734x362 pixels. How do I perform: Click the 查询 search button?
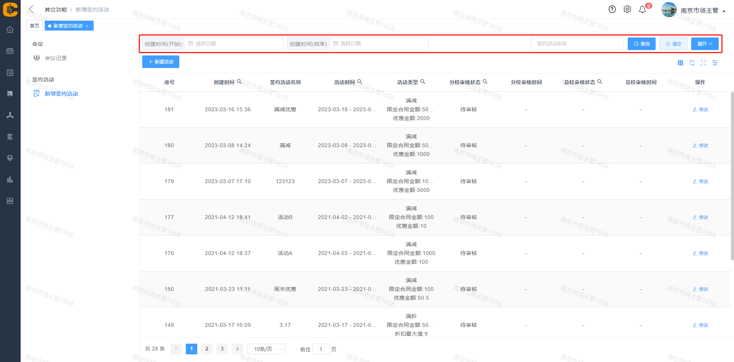(x=641, y=44)
